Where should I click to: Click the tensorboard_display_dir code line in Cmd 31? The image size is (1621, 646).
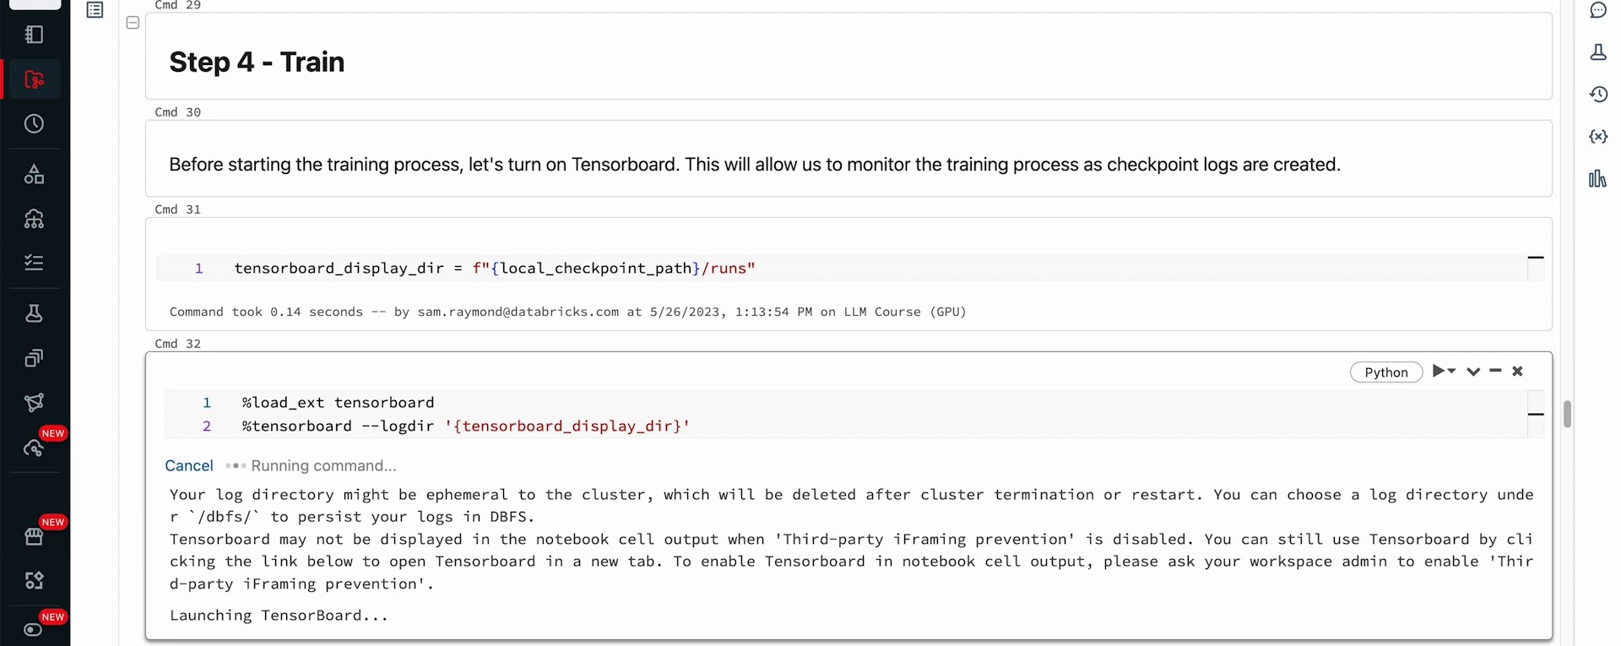494,269
